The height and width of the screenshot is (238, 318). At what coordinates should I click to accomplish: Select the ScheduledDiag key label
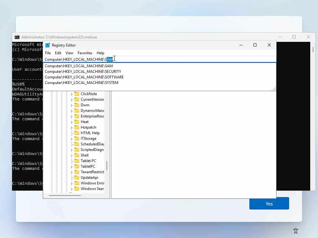[x=92, y=144]
